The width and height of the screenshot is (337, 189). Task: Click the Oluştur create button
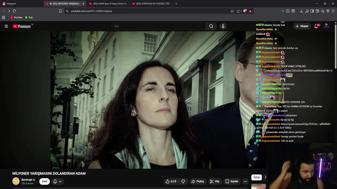pyautogui.click(x=302, y=26)
